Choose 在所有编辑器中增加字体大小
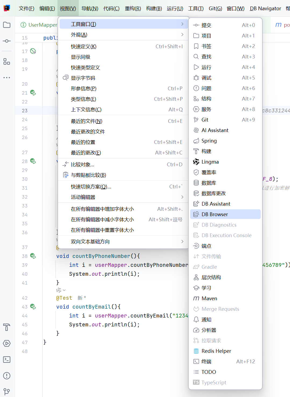The image size is (290, 397). click(123, 209)
